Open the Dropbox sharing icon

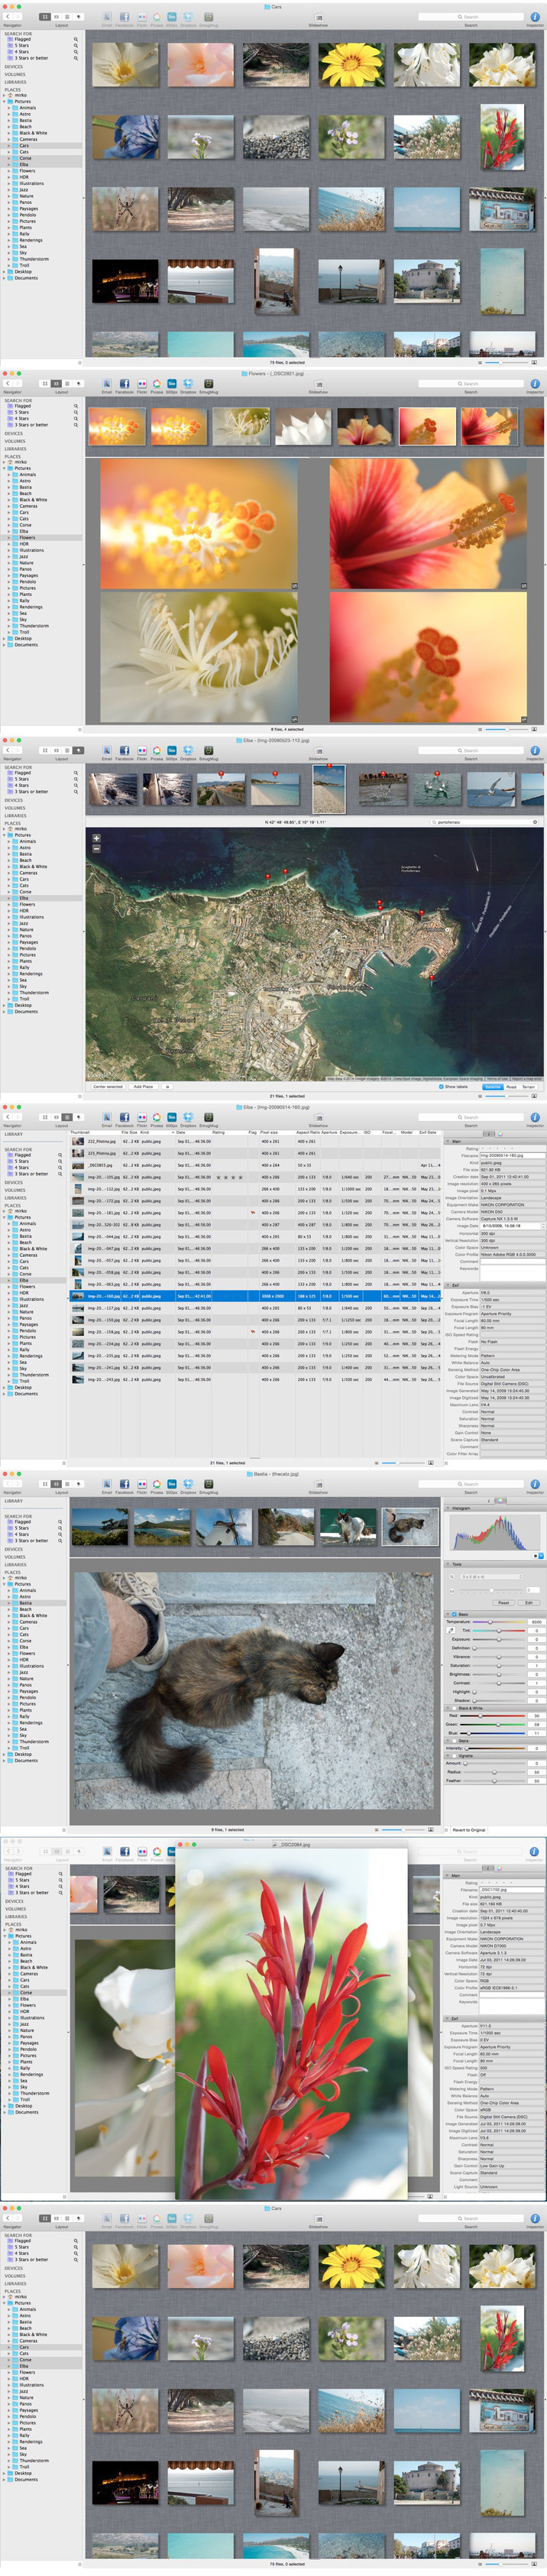[188, 17]
